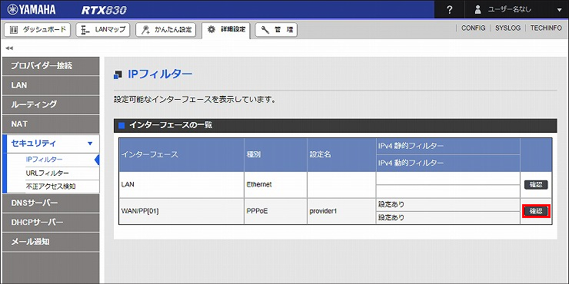The height and width of the screenshot is (284, 569).
Task: Open メール通知 in sidebar
Action: tap(51, 242)
